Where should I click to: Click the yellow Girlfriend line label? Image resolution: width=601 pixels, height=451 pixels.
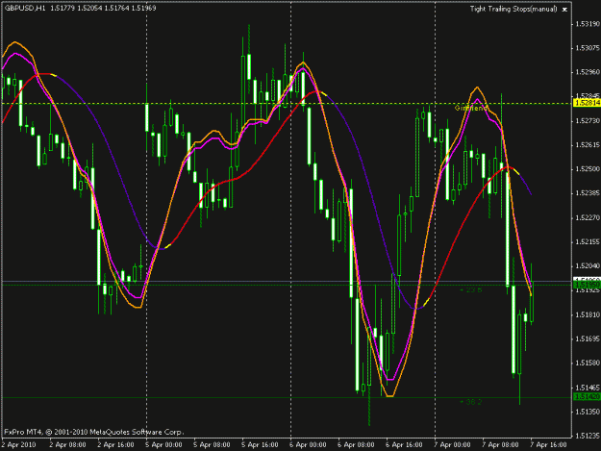tap(470, 108)
